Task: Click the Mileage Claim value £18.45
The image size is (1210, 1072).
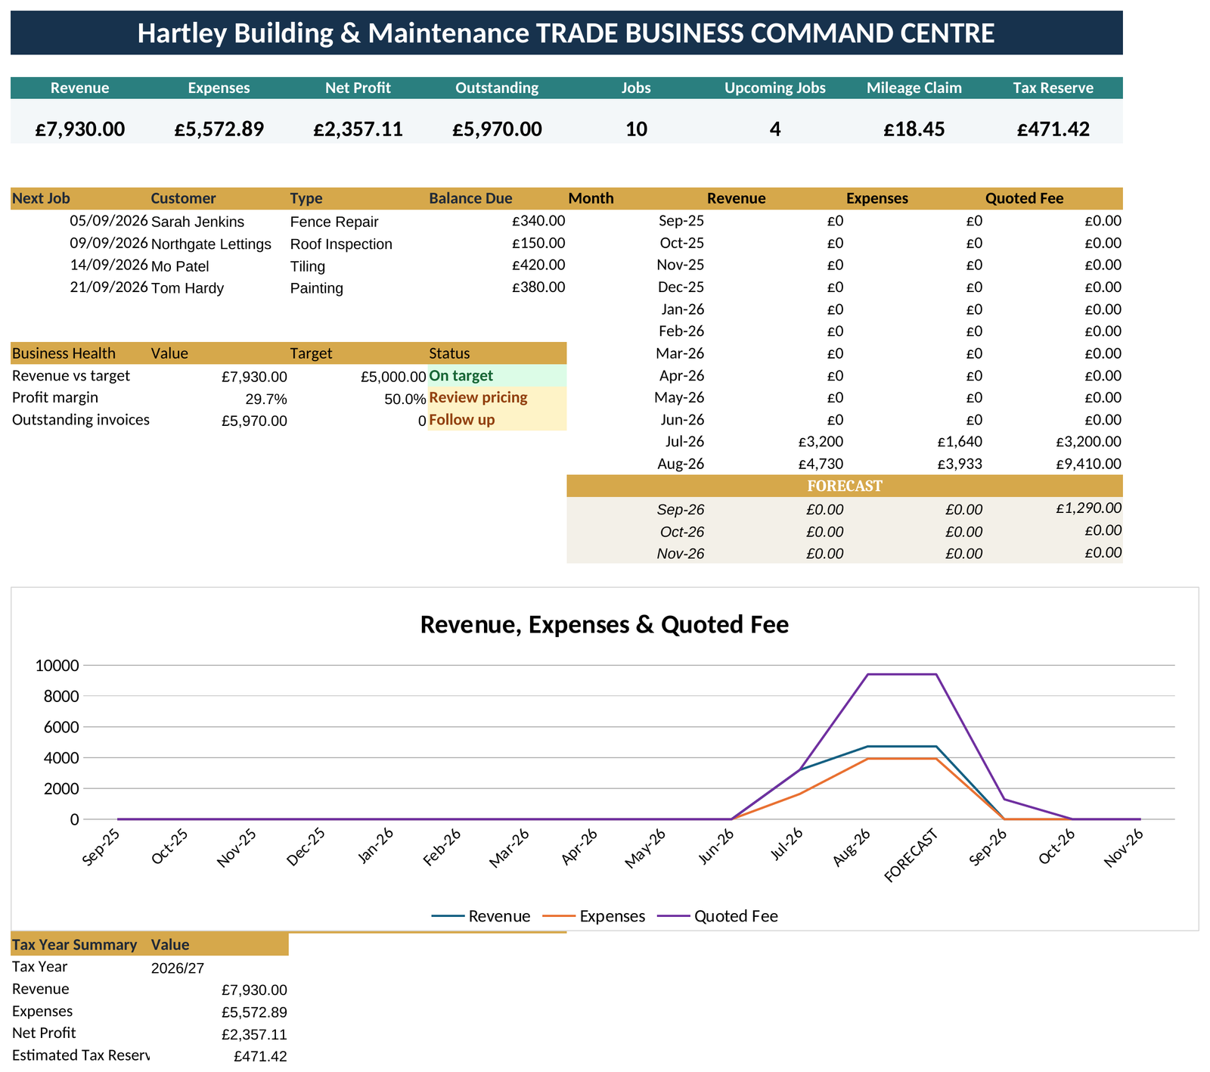Action: (x=914, y=129)
